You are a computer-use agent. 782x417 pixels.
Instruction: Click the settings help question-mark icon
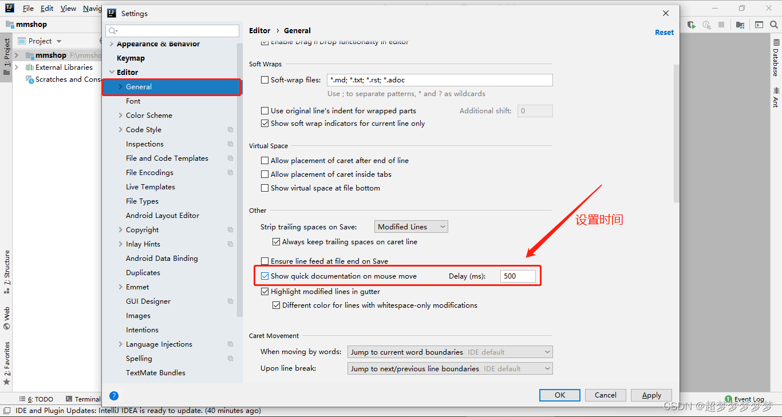113,395
